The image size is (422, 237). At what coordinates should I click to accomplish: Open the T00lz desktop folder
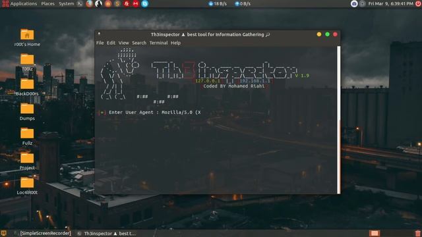(x=27, y=63)
